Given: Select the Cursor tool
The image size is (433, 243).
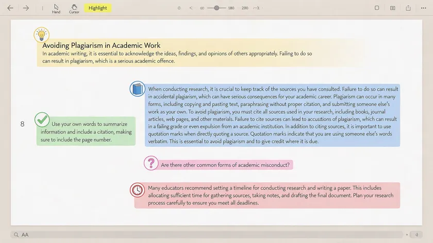Looking at the screenshot, I should pos(74,9).
